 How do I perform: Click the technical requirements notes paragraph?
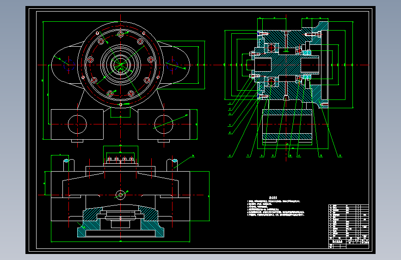click(276, 208)
